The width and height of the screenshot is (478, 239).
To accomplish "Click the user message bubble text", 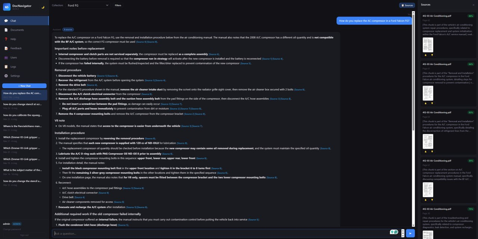I will tap(374, 21).
